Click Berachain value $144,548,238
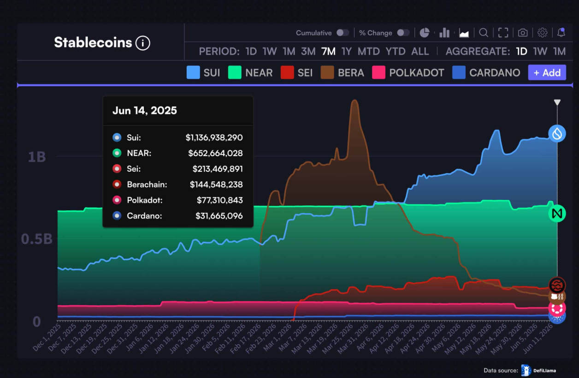Screen dimensions: 579x378 [216, 185]
